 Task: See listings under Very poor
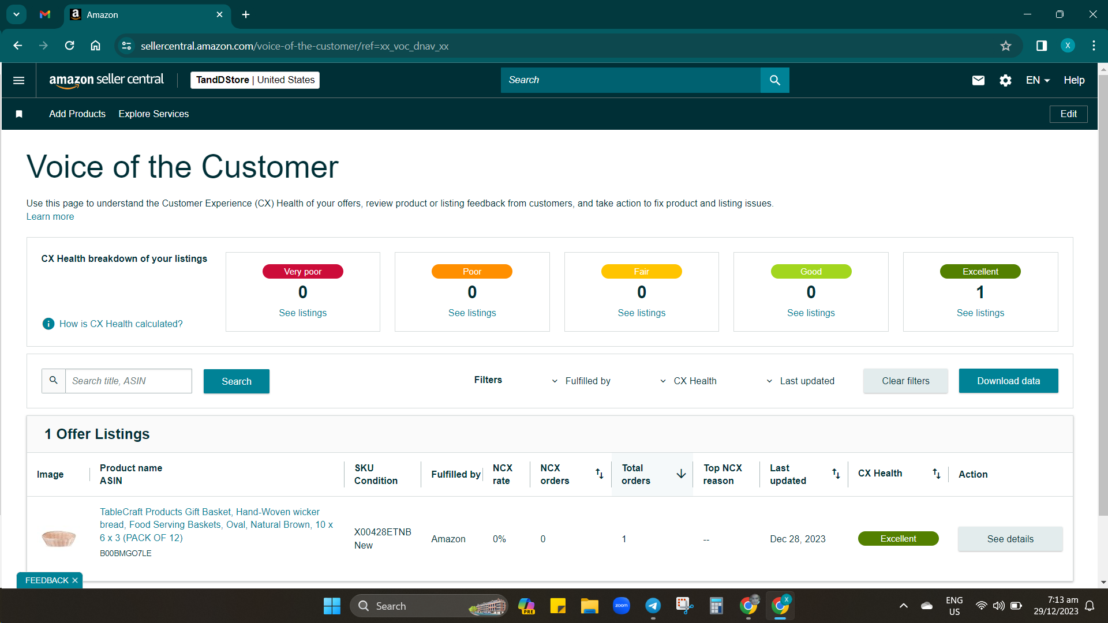(302, 313)
